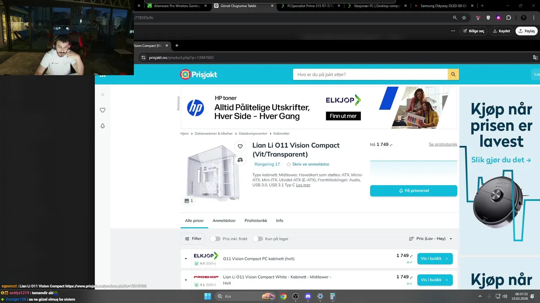Click the Datakomponenter breadcrumb

coord(253,133)
